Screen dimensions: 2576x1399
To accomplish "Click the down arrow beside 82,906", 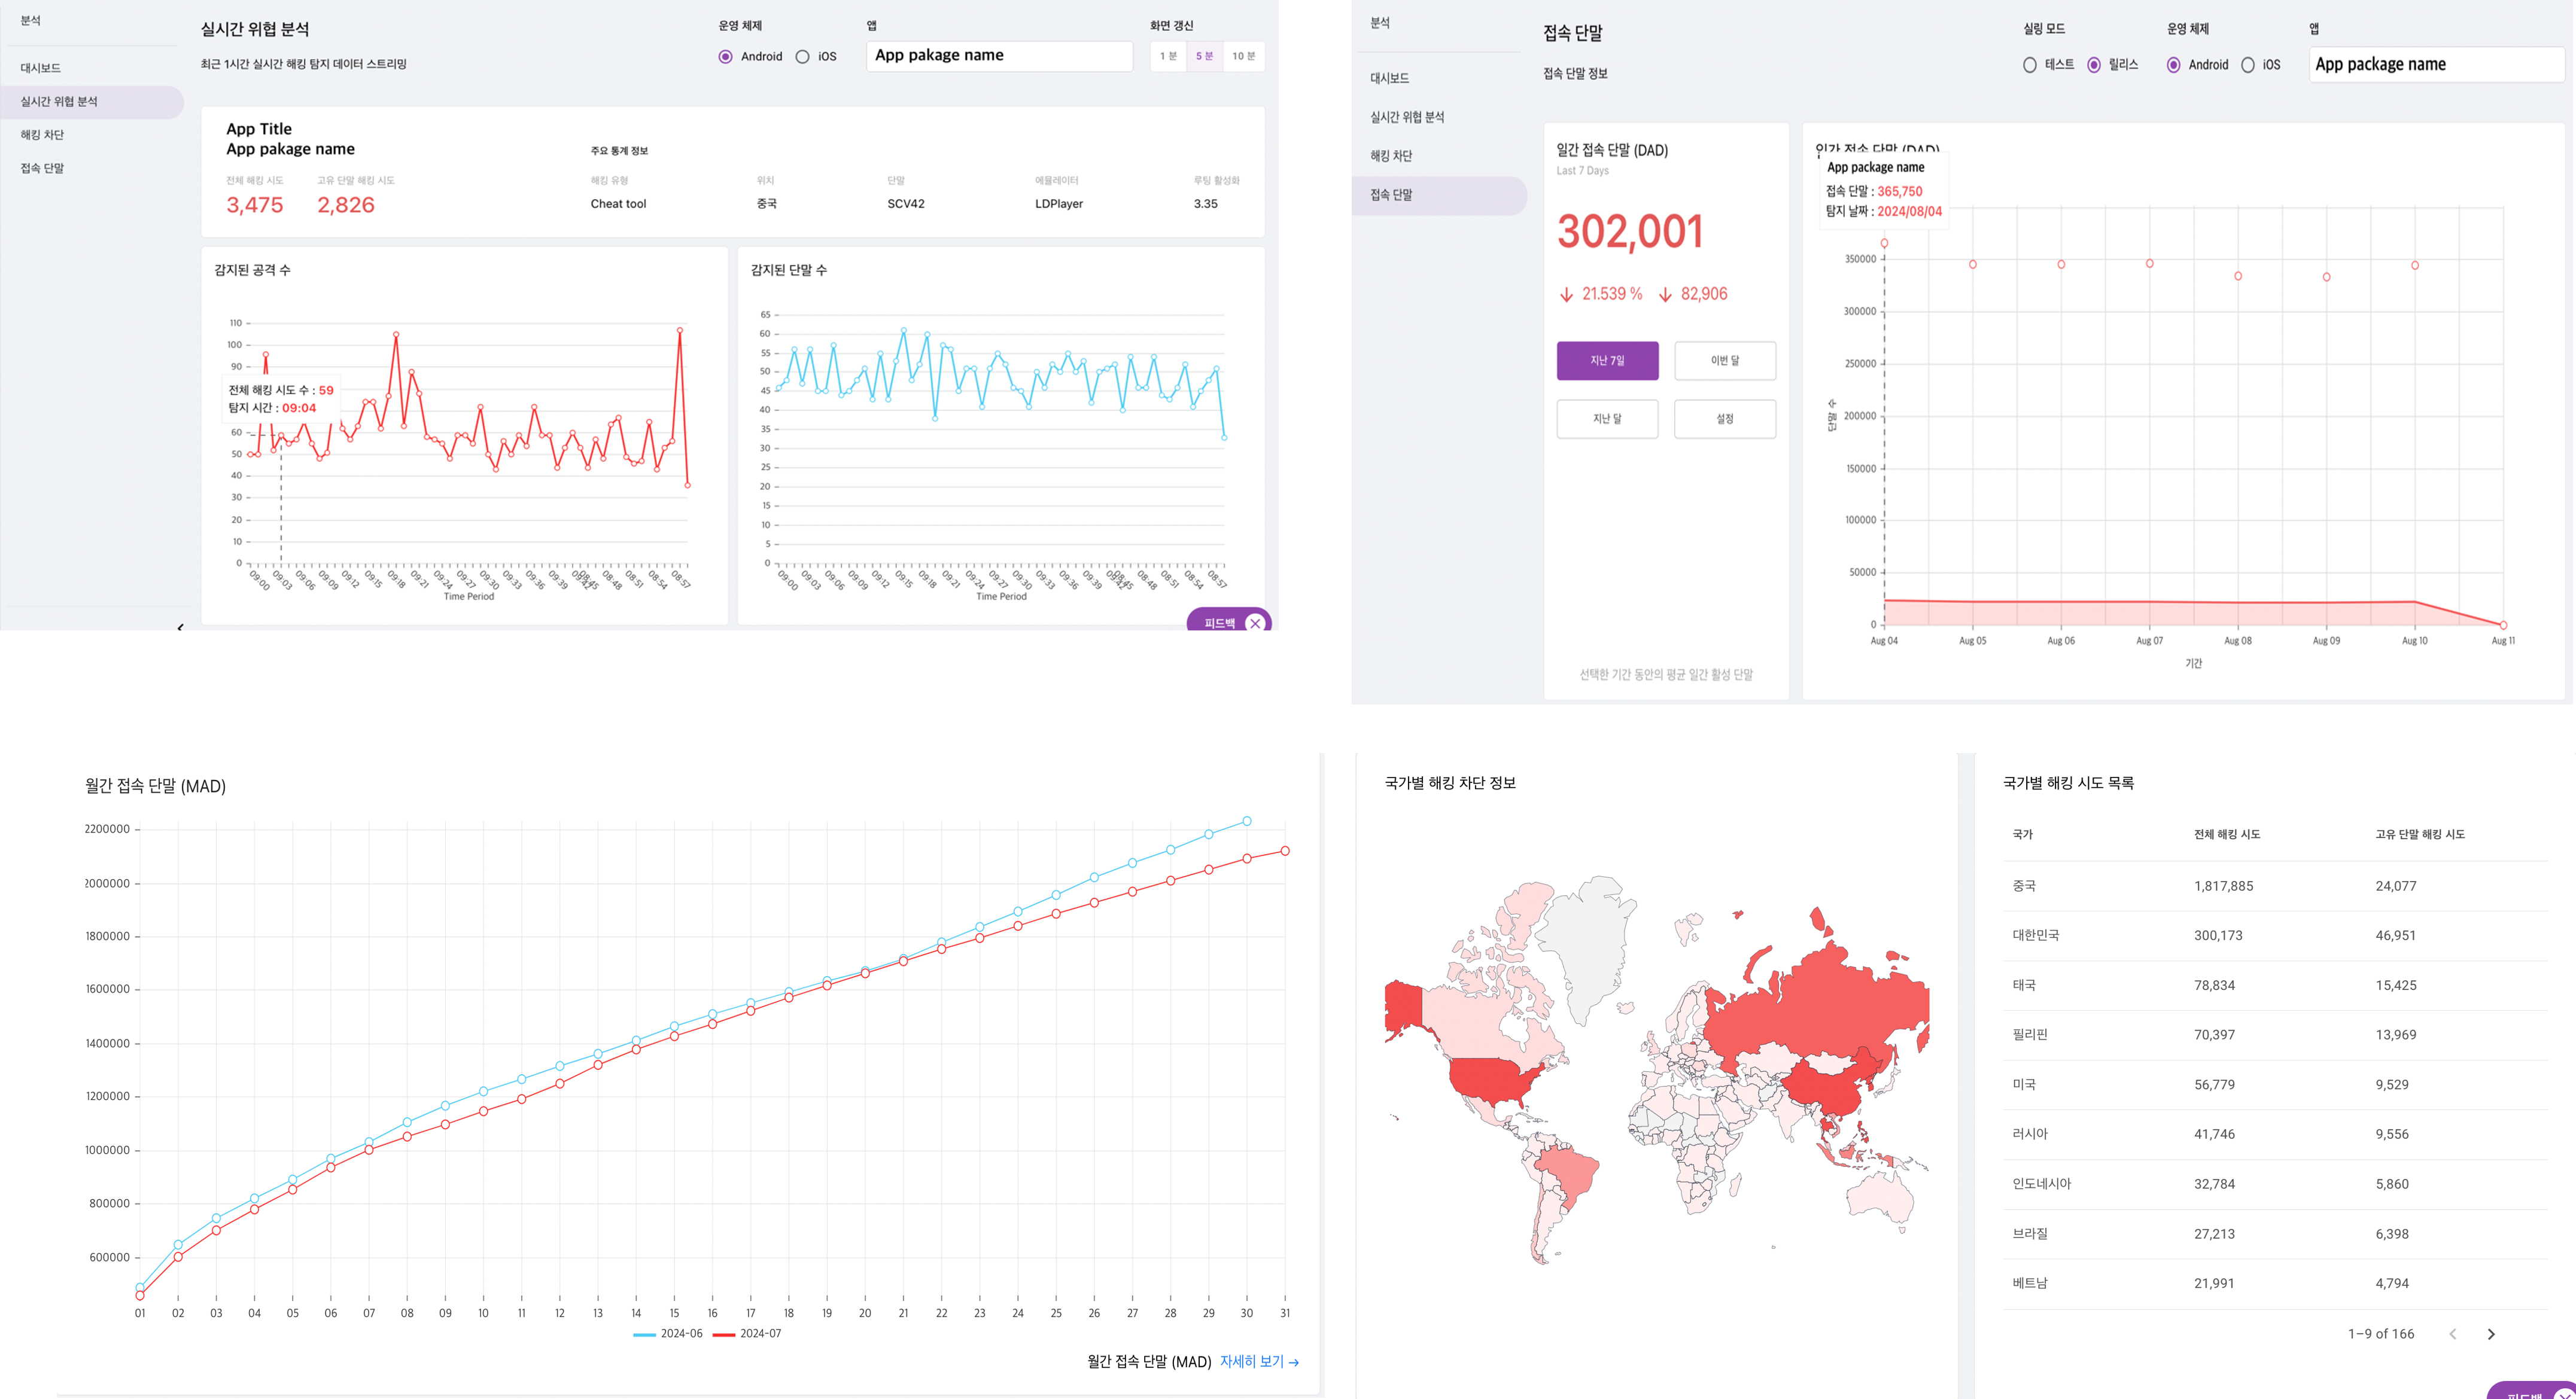I will coord(1665,294).
